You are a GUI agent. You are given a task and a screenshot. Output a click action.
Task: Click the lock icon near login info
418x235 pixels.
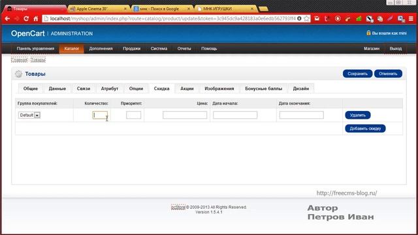[368, 33]
